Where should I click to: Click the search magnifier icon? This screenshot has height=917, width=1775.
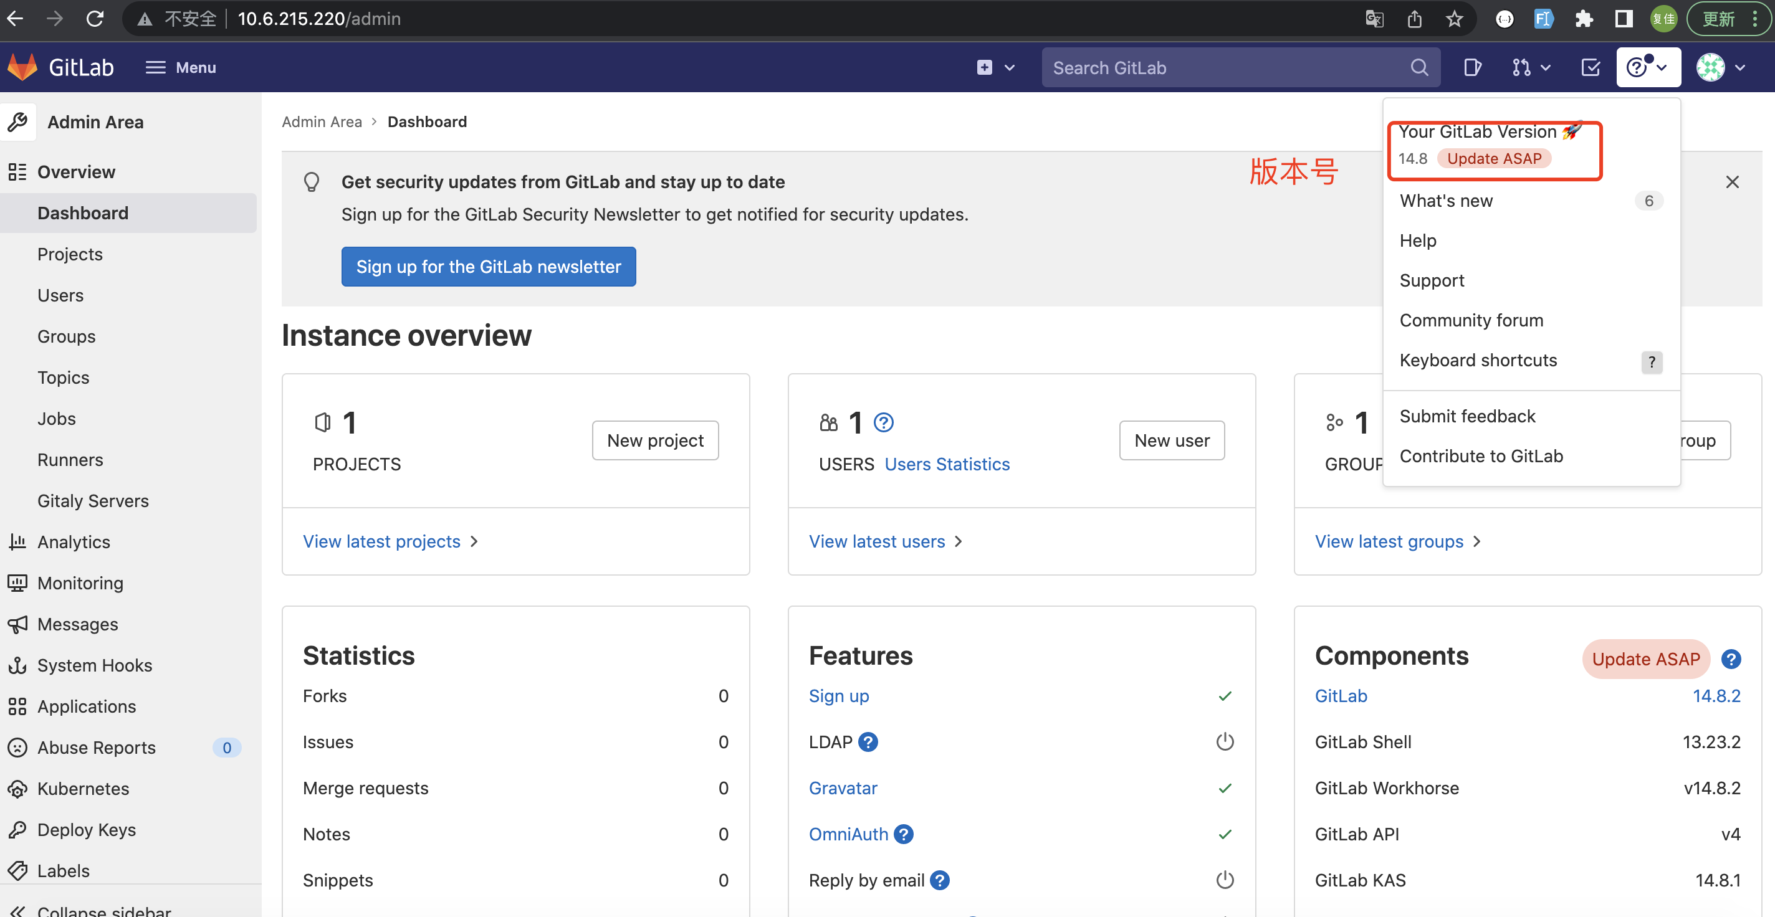coord(1419,67)
